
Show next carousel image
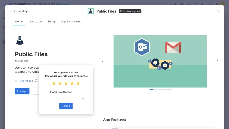click(x=217, y=61)
